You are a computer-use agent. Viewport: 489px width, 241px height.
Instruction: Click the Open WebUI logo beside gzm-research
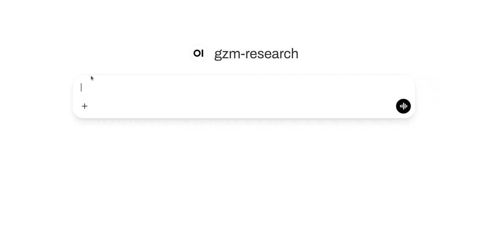[x=199, y=53]
